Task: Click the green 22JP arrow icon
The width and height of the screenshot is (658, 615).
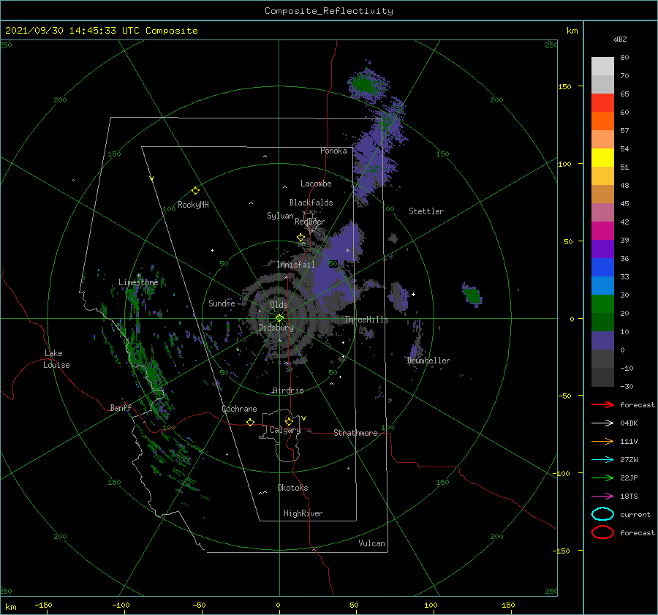Action: [602, 478]
